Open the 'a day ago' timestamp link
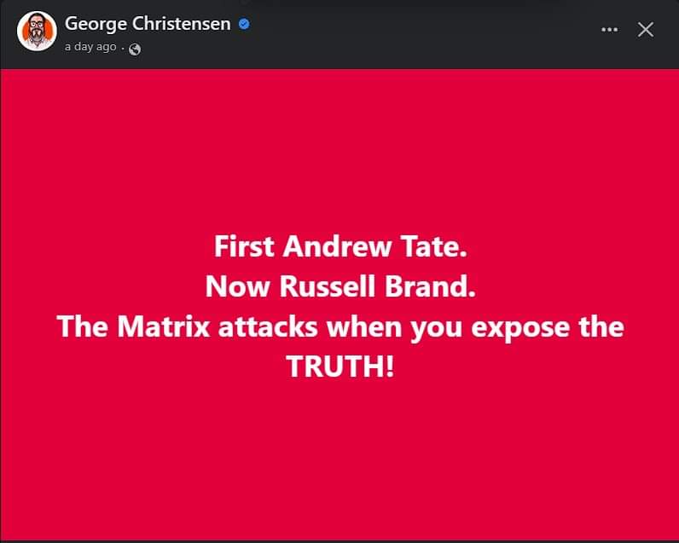 tap(90, 47)
